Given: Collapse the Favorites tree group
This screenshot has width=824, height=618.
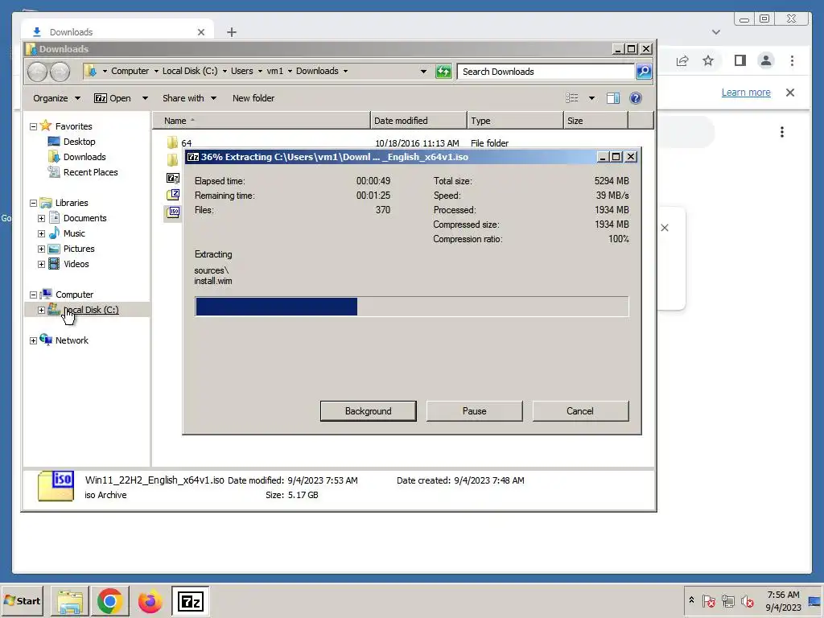Looking at the screenshot, I should [x=33, y=126].
